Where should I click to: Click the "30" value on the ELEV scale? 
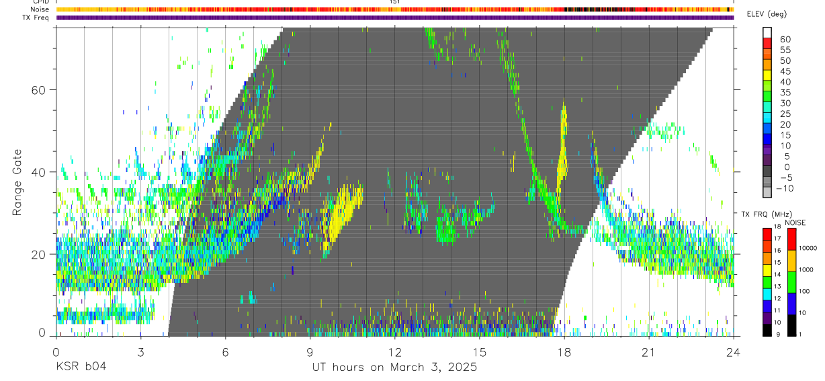(784, 103)
